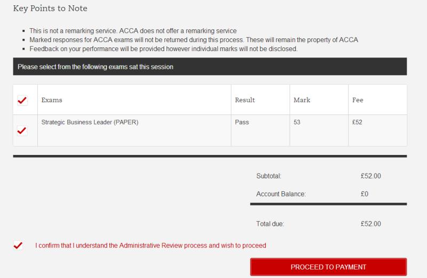Click the Proceed to Payment button
Viewport: 427px width, 278px height.
328,267
